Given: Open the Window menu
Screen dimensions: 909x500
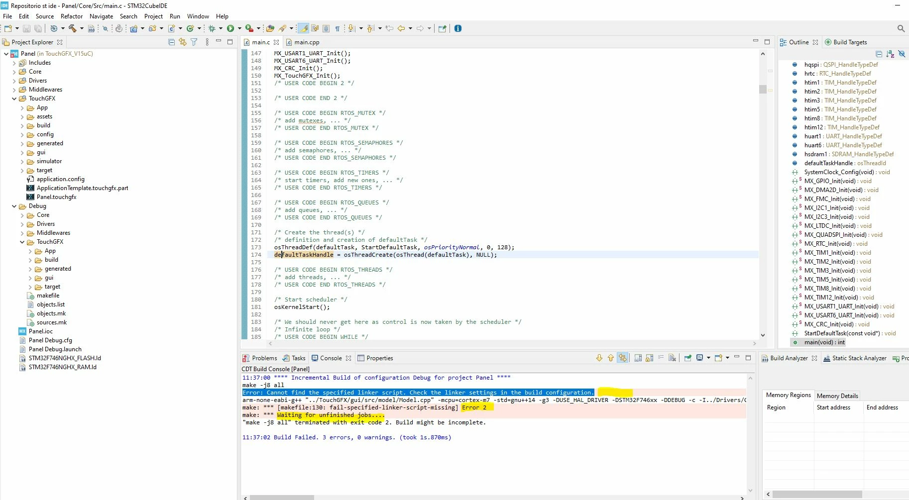Looking at the screenshot, I should (x=198, y=16).
